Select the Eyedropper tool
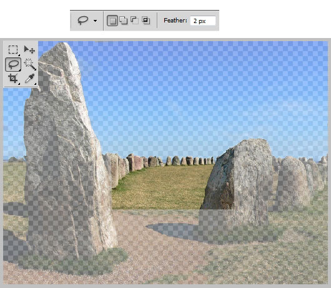331x288 pixels. 30,79
